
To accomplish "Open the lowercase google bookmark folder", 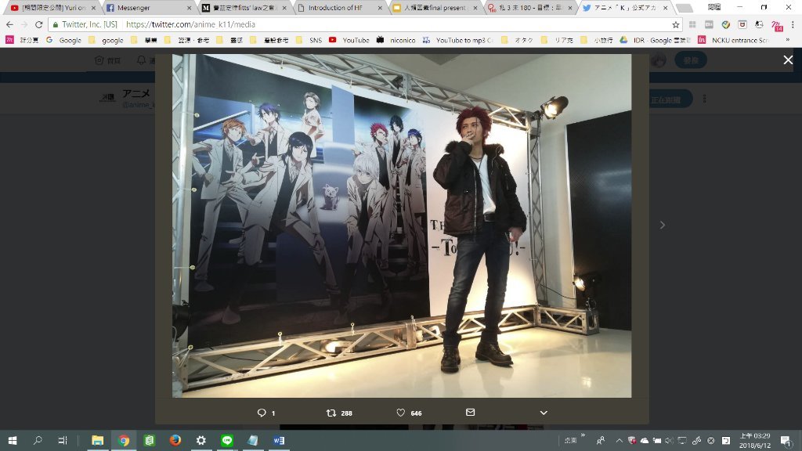I will point(107,40).
